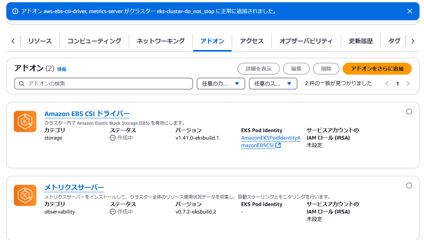424x240 pixels.
Task: Click the Amazon EBS CSI driver add-on icon
Action: point(25,121)
